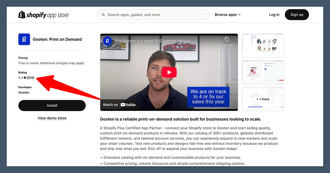Click the search apps input field
Image resolution: width=330 pixels, height=173 pixels.
point(153,15)
